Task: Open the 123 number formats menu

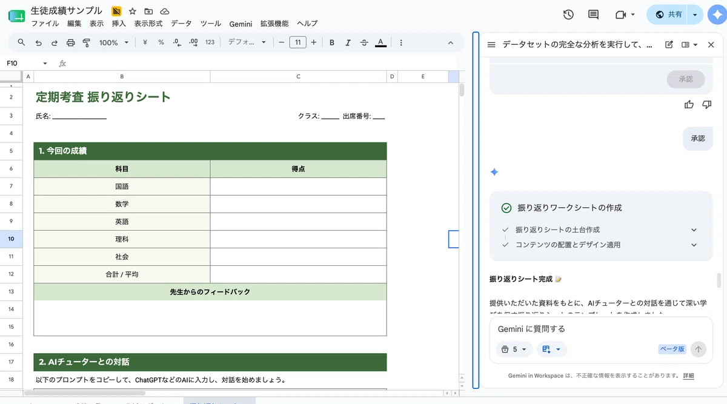Action: [210, 42]
